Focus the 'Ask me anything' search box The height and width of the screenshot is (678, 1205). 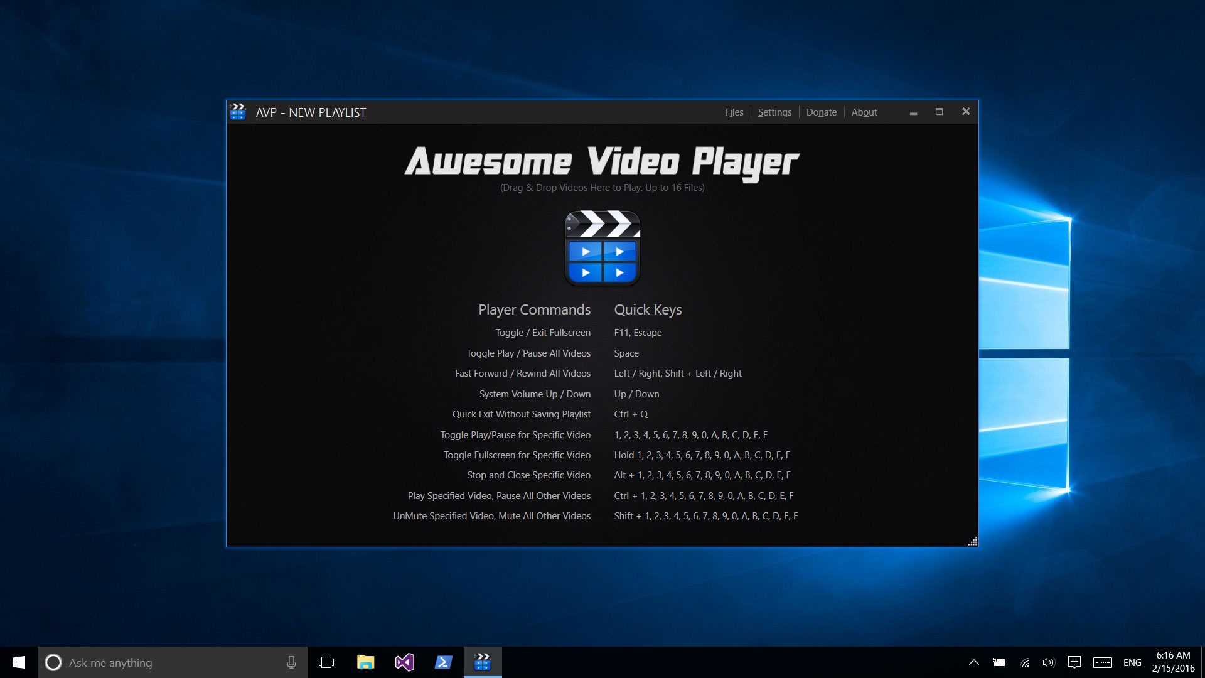tap(173, 662)
